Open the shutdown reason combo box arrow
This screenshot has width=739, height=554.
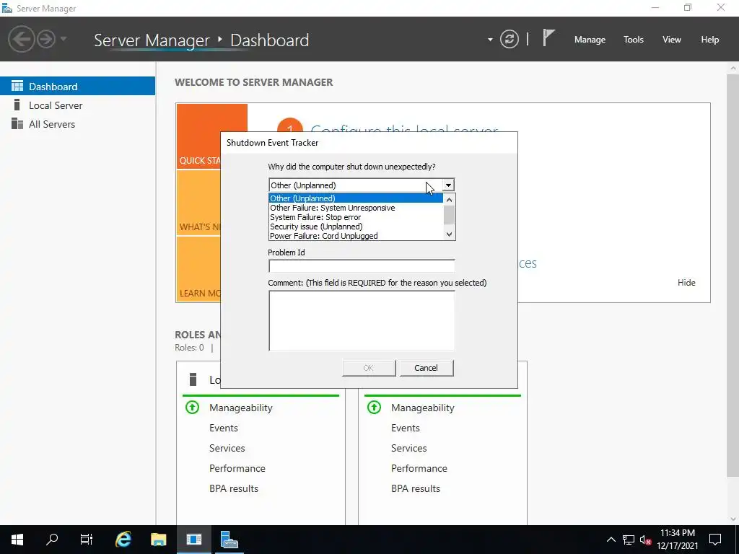point(449,185)
